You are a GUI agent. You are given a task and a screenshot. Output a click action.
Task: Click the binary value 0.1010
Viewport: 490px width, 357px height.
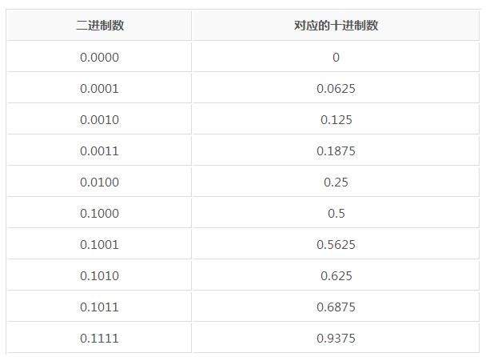(x=100, y=275)
